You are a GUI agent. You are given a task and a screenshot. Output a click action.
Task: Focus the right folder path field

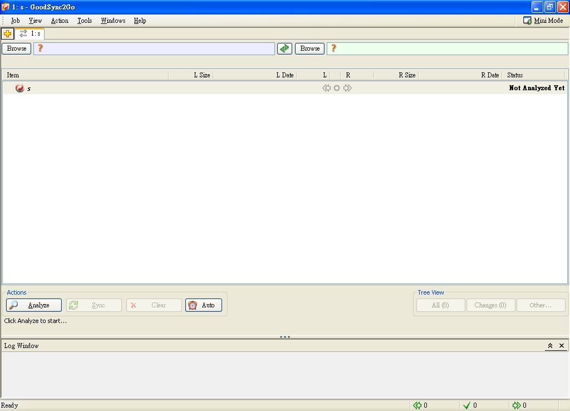(x=447, y=48)
